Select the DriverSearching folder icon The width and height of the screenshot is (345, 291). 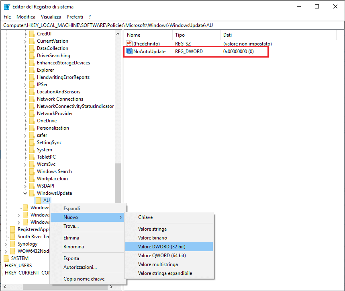32,56
